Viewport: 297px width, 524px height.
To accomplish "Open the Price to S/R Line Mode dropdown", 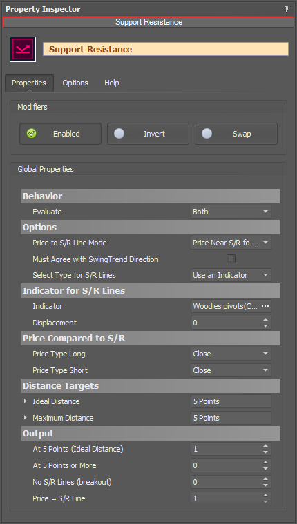I will [231, 243].
